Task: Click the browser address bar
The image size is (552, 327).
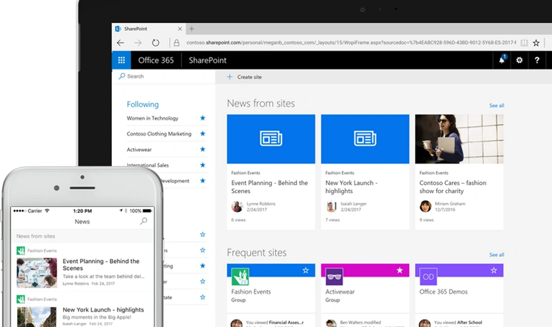Action: pos(351,43)
